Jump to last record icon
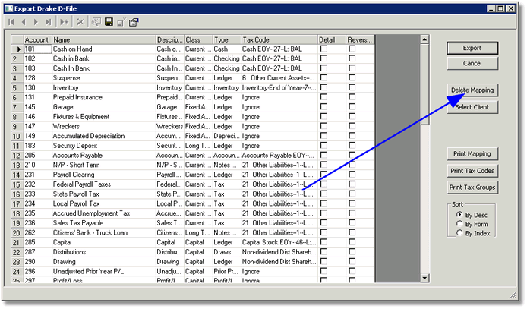Screen dimensions: 527x309 click(49, 22)
